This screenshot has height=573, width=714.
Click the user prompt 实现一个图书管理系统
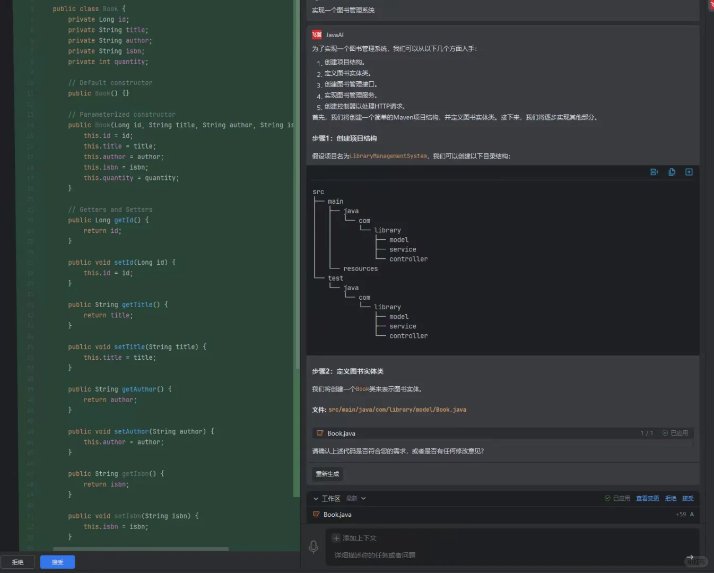click(343, 10)
